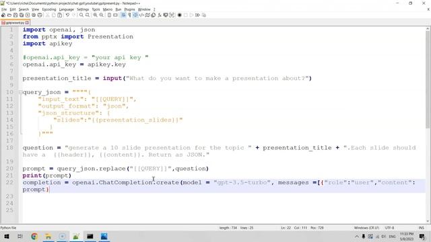Open the Edit menu
The width and height of the screenshot is (431, 242).
(x=13, y=9)
